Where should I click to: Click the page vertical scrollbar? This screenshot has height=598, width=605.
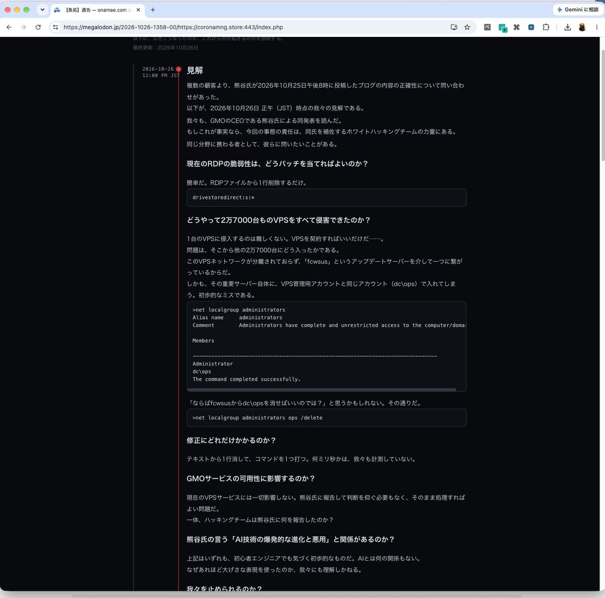pos(602,106)
